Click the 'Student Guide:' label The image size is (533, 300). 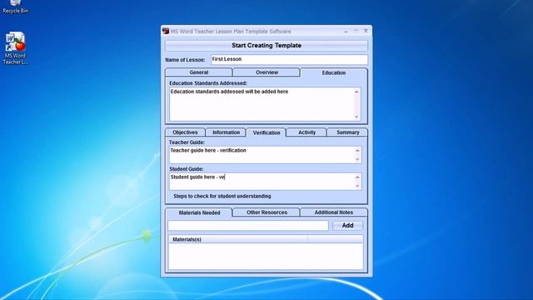[x=187, y=168]
